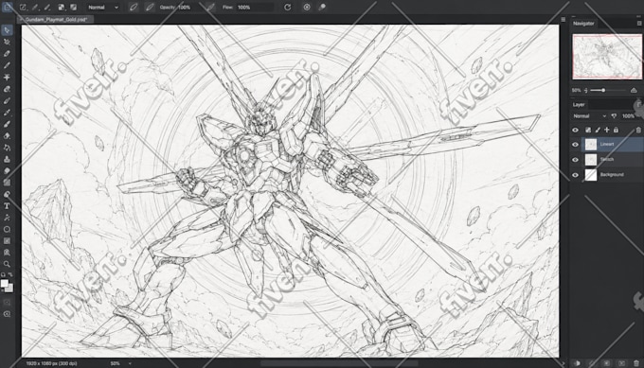Image resolution: width=644 pixels, height=368 pixels.
Task: Open the layer blend mode Normal dropdown
Action: point(589,116)
